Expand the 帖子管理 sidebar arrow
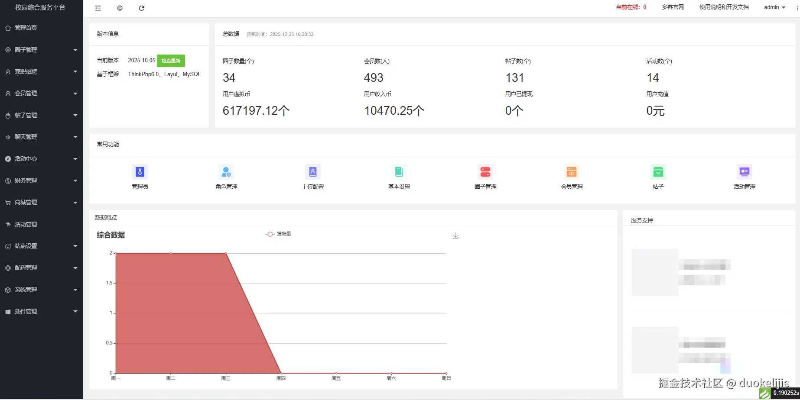This screenshot has height=400, width=800. tap(75, 115)
